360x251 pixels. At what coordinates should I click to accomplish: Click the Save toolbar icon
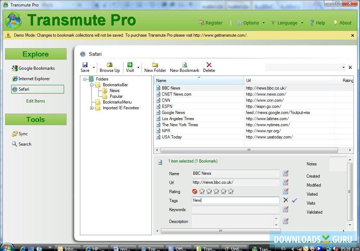pyautogui.click(x=85, y=65)
